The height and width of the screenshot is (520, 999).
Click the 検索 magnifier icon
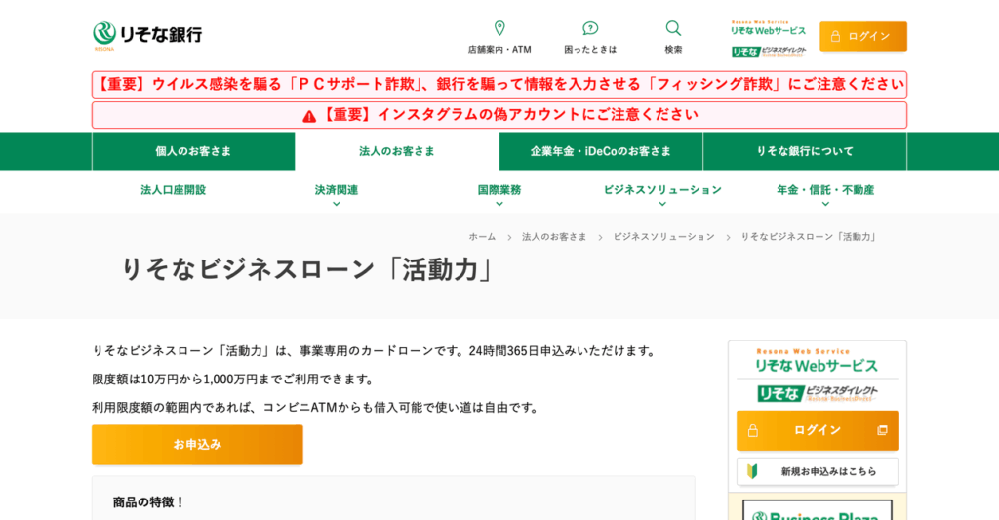[x=673, y=28]
